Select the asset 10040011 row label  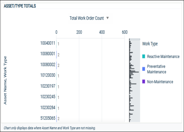click(x=48, y=43)
